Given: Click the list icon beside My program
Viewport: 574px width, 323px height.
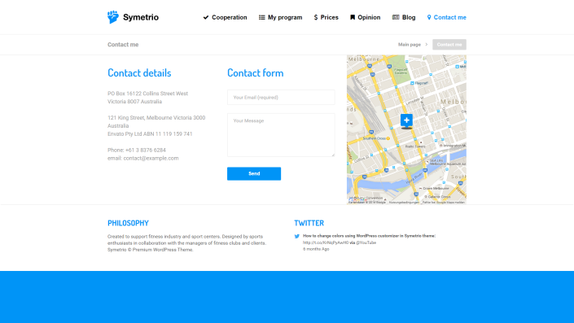Looking at the screenshot, I should coord(261,17).
